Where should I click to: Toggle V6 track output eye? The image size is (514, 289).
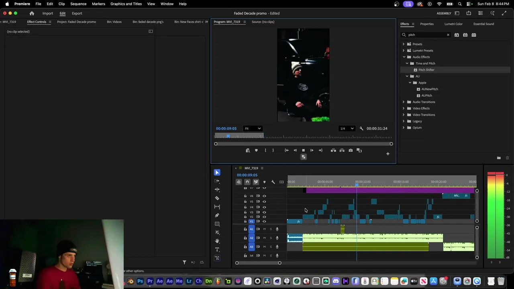click(264, 196)
